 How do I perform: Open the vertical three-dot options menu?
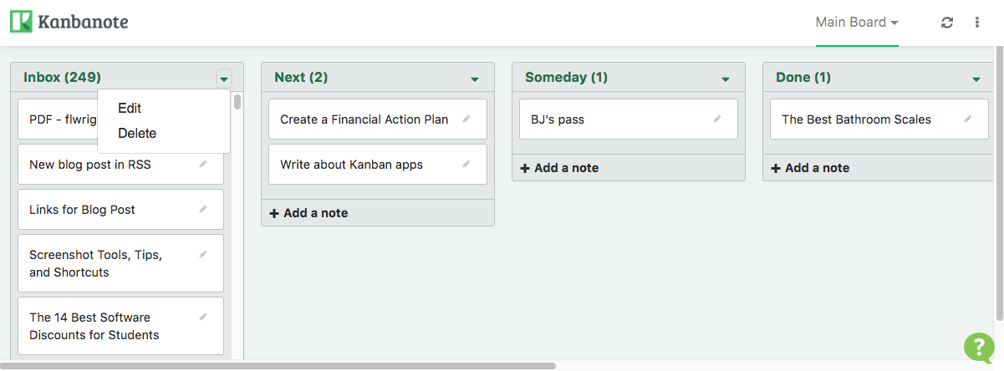[x=977, y=23]
